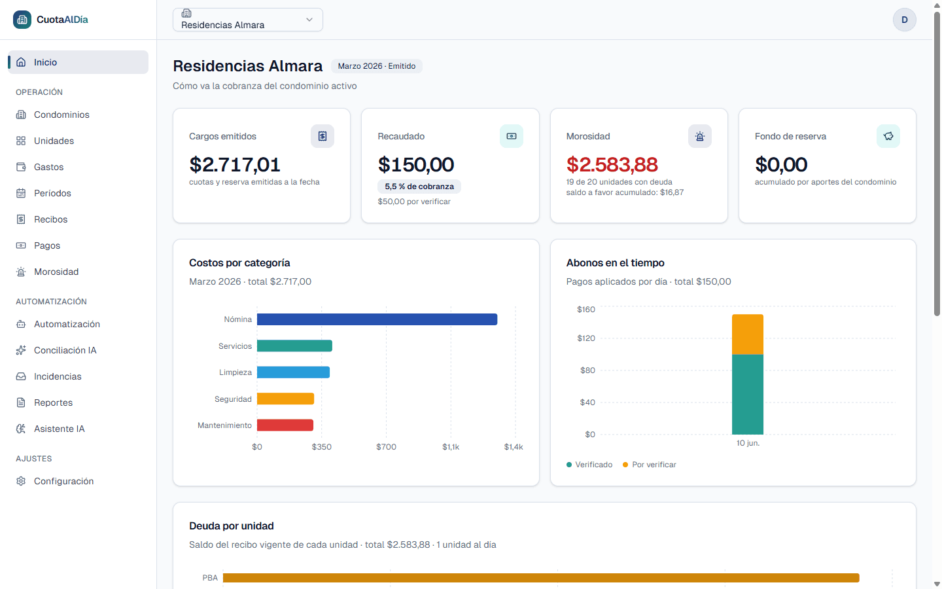Screen dimensions: 942x589
Task: Toggle Verificado legend series
Action: point(589,465)
